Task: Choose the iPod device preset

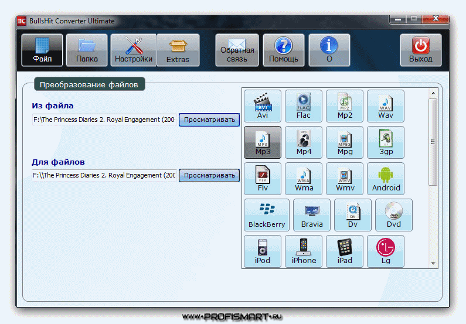Action: tap(263, 251)
